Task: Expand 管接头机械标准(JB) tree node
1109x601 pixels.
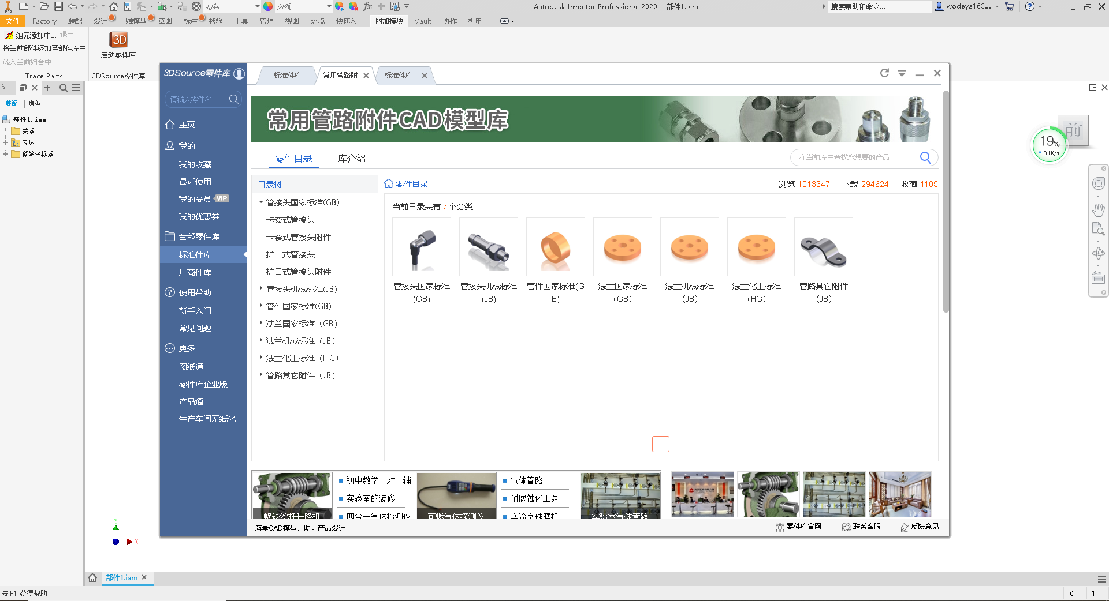Action: (261, 289)
